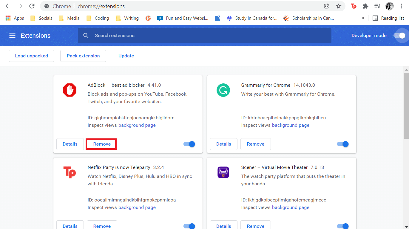The image size is (409, 229).
Task: Inspect Grammarly background page link
Action: [291, 125]
